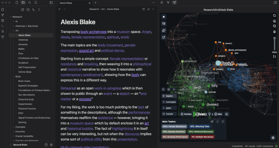Open the export share button on graph
The height and width of the screenshot is (148, 279).
click(x=164, y=37)
